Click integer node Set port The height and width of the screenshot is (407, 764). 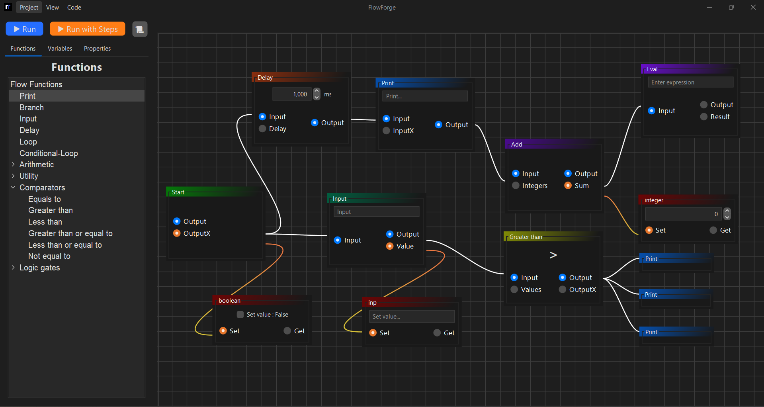pos(649,230)
